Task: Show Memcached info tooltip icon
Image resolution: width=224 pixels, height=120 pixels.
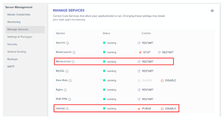Action: coord(73,62)
